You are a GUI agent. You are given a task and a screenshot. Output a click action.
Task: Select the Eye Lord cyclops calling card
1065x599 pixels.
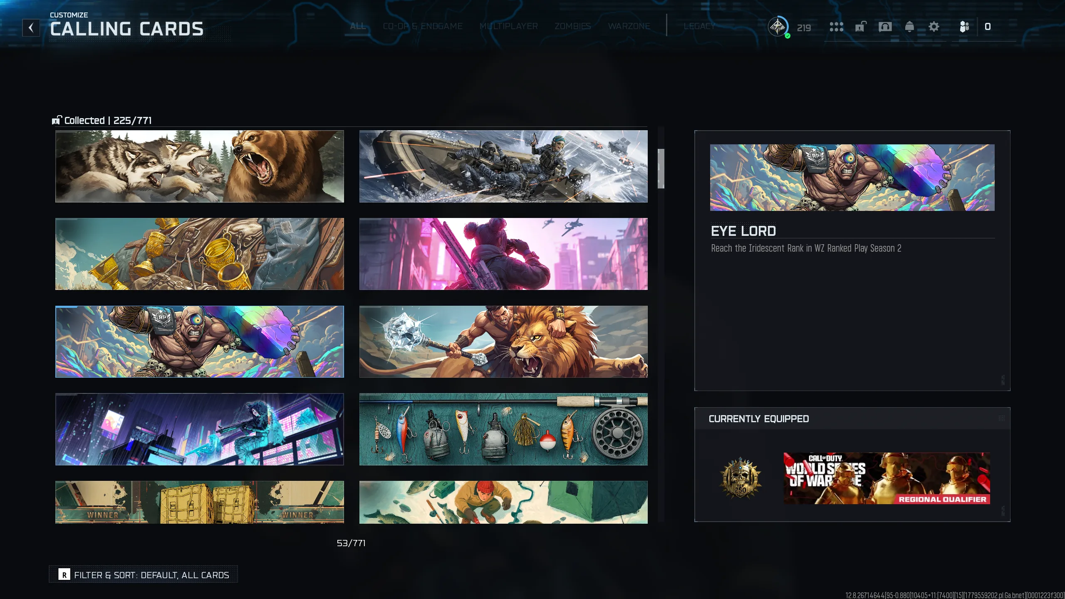coord(200,342)
